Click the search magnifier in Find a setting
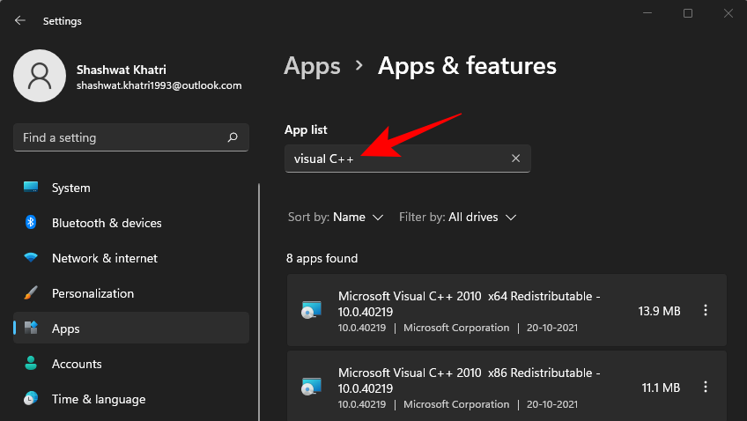Image resolution: width=747 pixels, height=421 pixels. 233,137
